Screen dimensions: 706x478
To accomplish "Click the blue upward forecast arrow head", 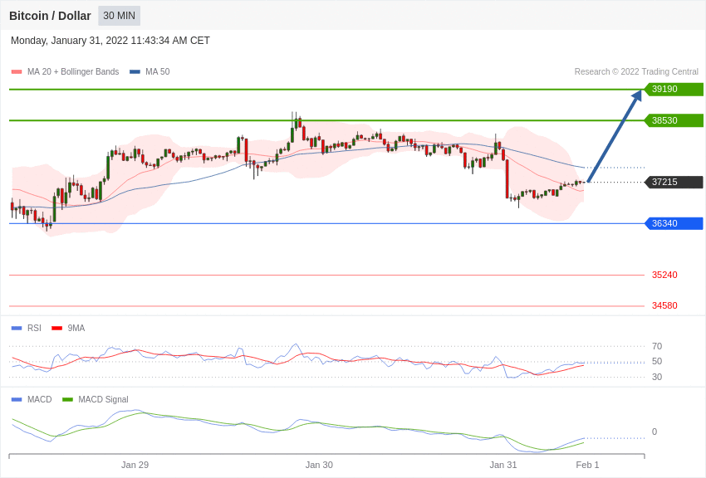I will pos(636,96).
